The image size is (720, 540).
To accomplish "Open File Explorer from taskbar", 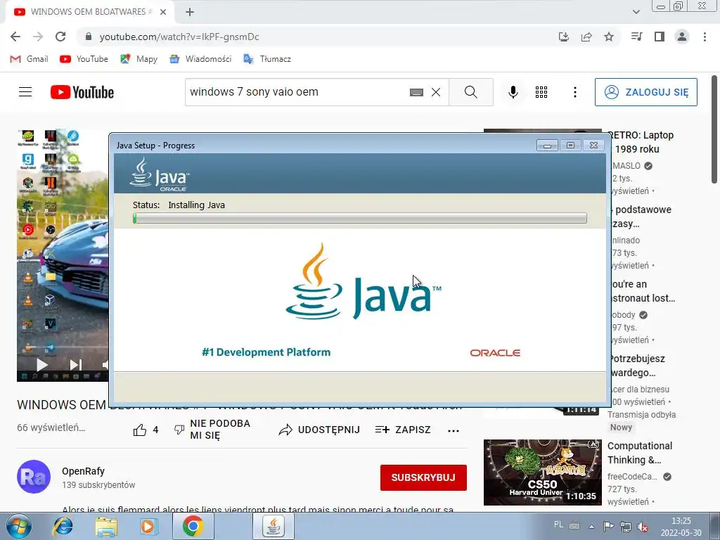I will pos(106,527).
